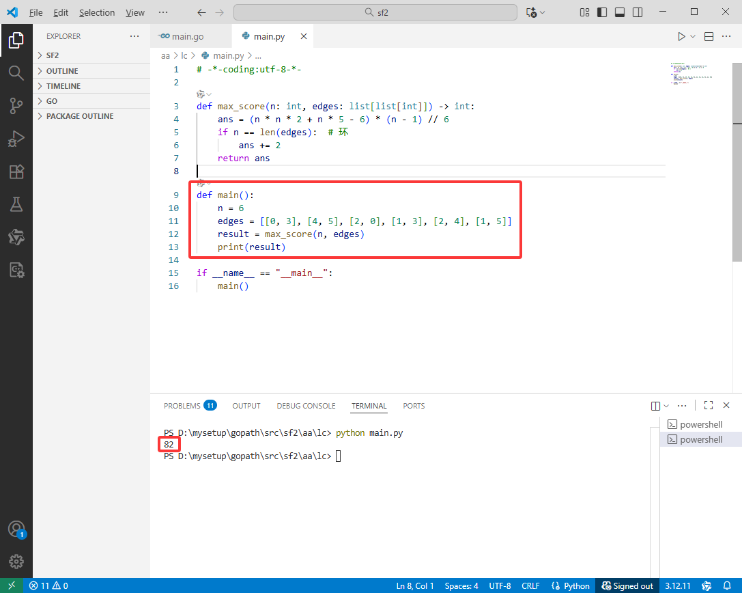
Task: Close the main.py editor tab
Action: [304, 36]
